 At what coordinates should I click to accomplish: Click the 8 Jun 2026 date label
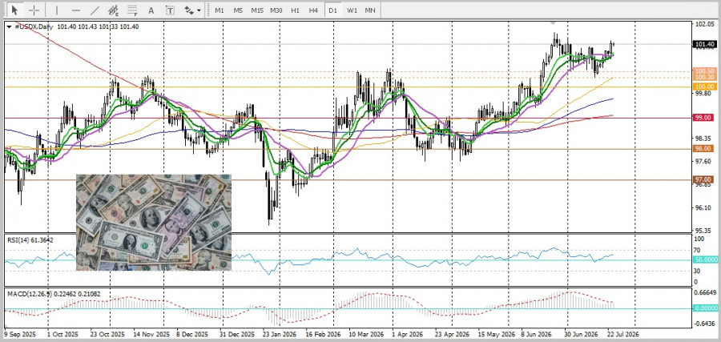(x=536, y=334)
